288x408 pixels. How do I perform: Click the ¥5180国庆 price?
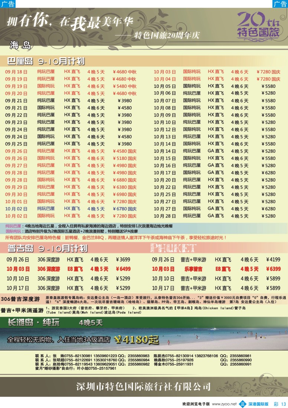[x=124, y=158]
